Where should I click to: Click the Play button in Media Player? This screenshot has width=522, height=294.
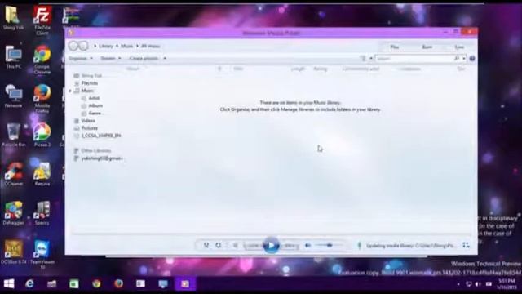tap(271, 246)
